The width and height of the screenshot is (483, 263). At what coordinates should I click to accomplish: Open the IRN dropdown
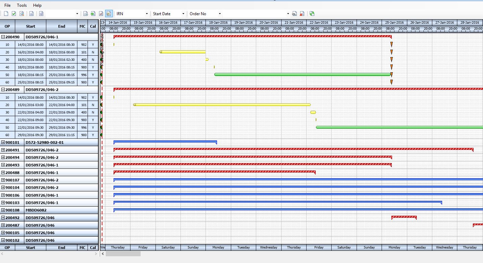pos(147,14)
